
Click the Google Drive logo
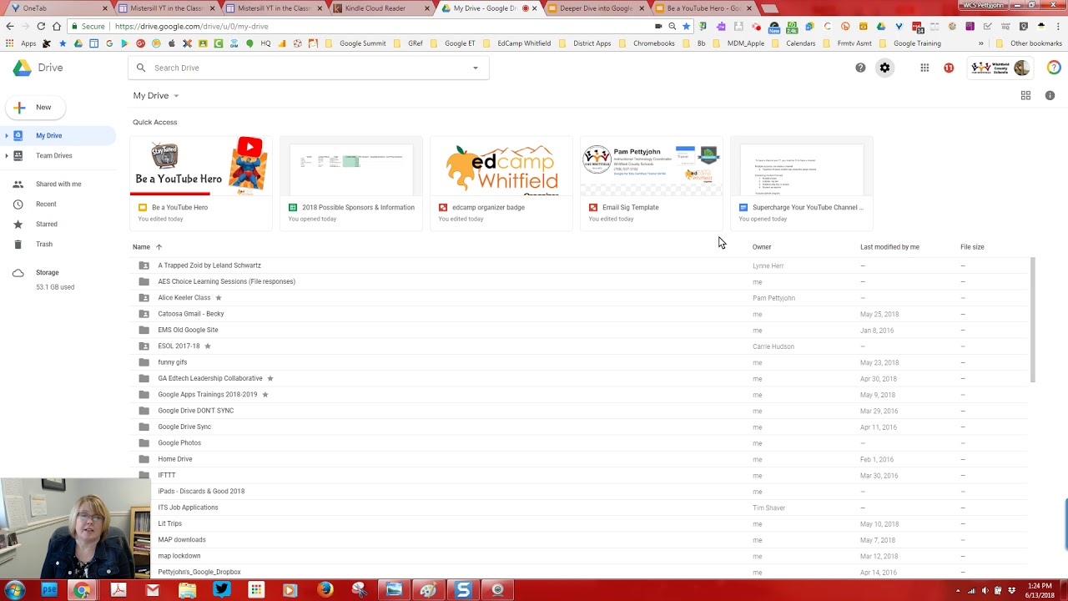tap(38, 68)
